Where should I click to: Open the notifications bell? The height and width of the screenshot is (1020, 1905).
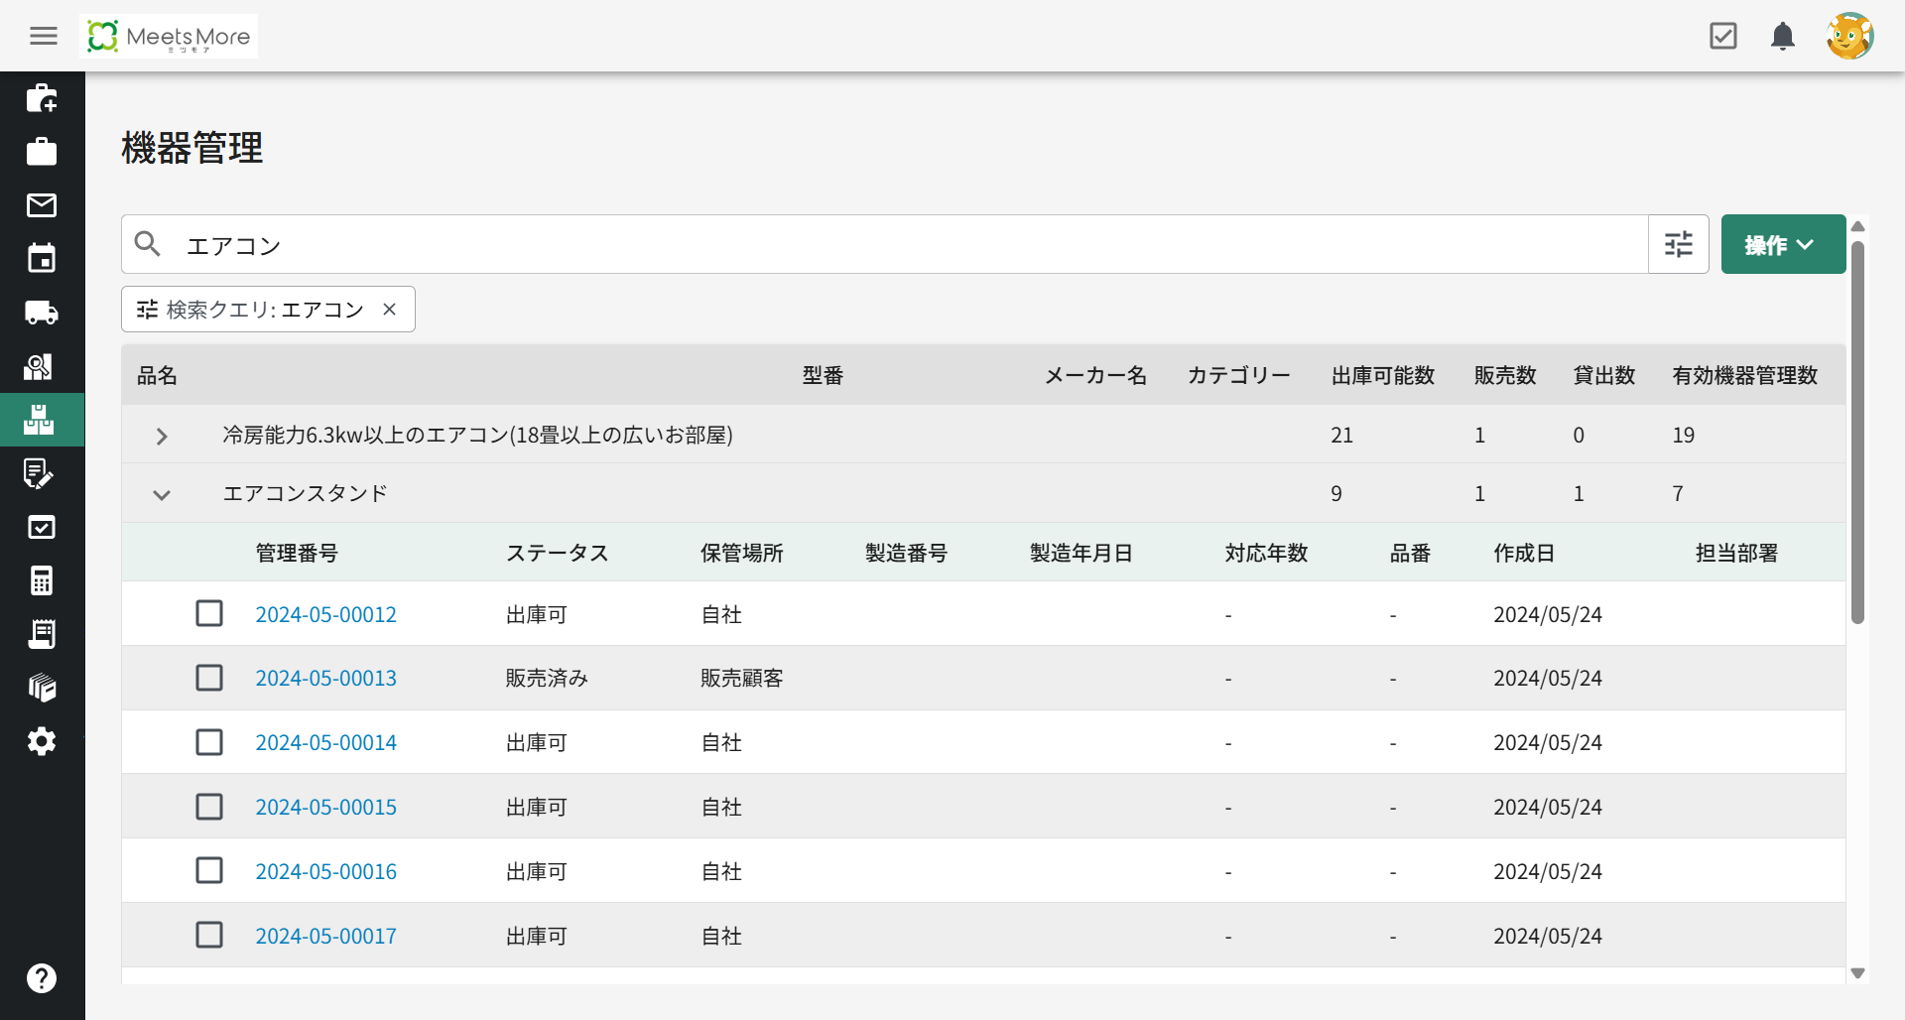pyautogui.click(x=1783, y=37)
